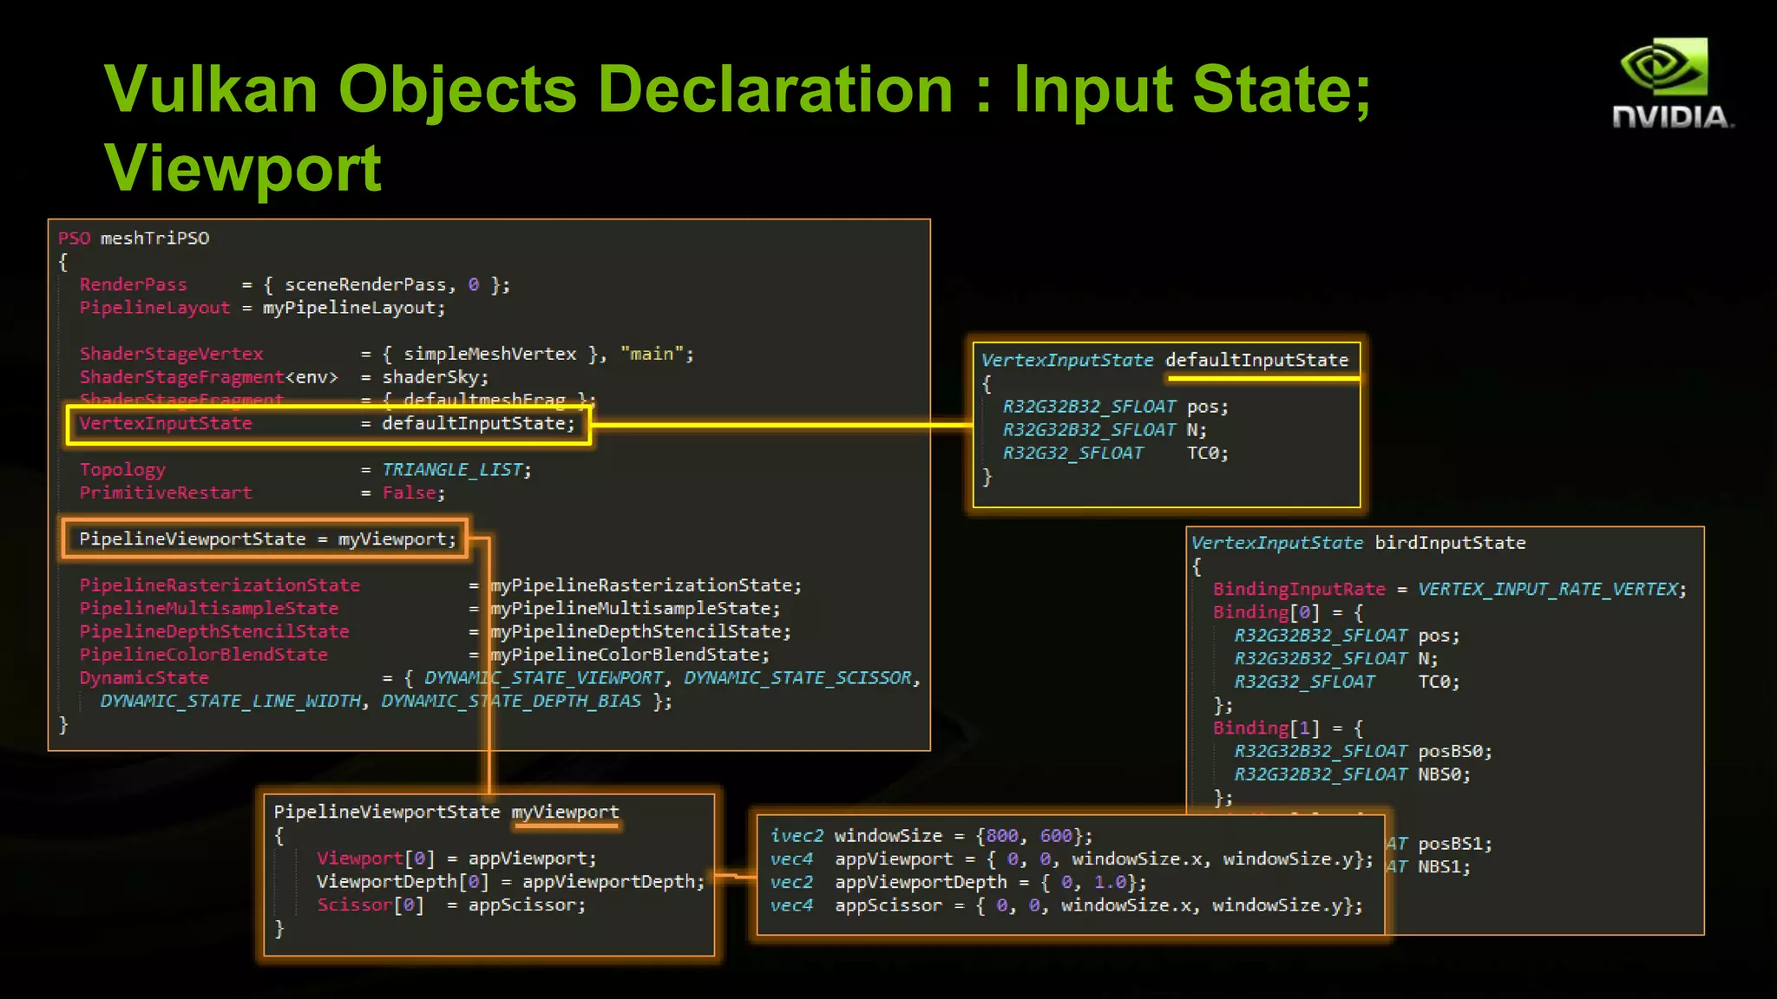Click 'R32G32B32_SFLOAT pos;' under Binding[0]
The image size is (1777, 999).
tap(1347, 636)
